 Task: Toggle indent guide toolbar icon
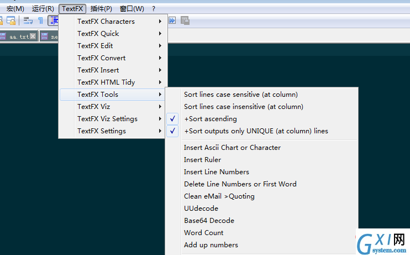click(x=54, y=20)
